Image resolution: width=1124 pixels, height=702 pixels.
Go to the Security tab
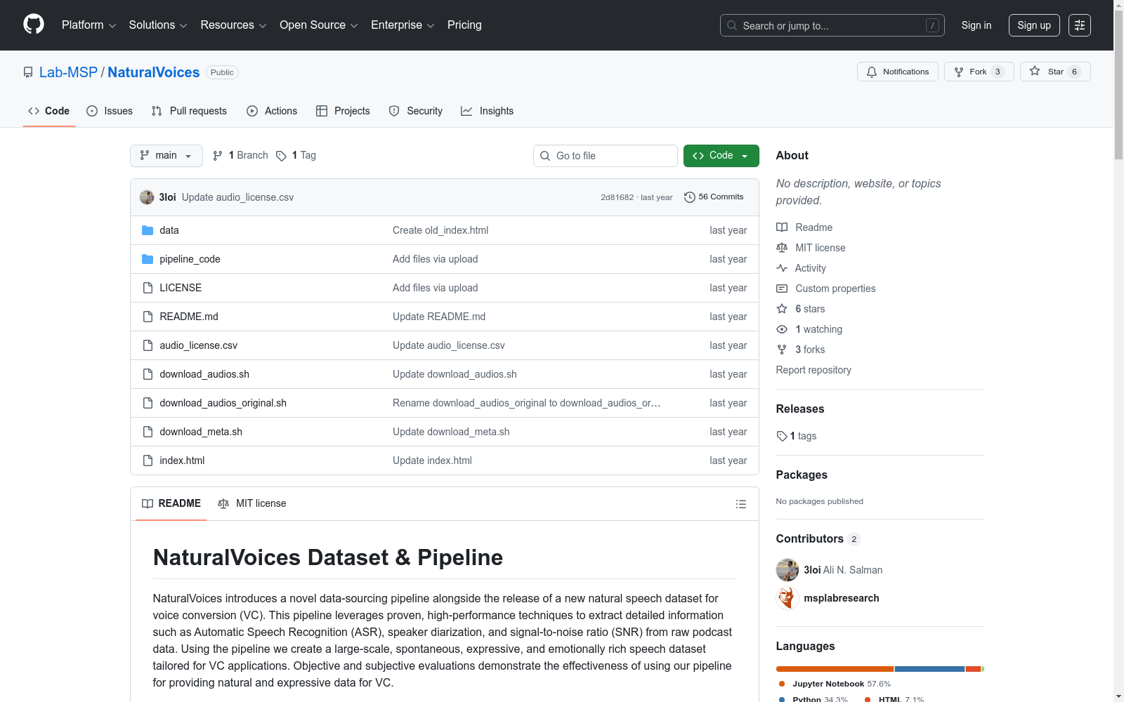416,111
